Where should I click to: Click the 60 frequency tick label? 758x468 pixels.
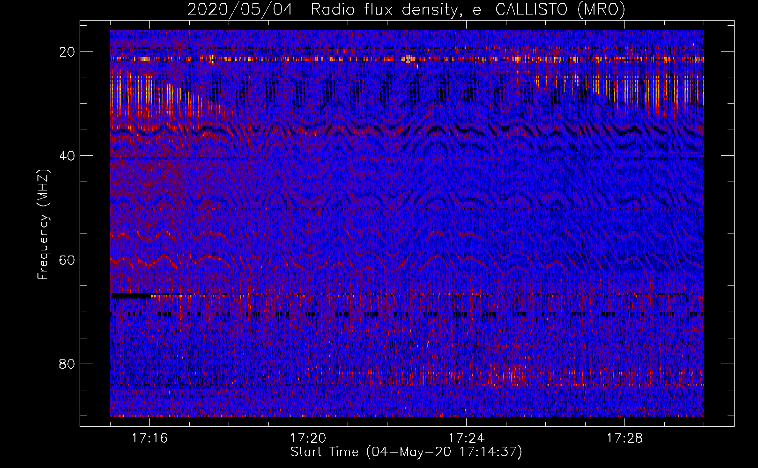pyautogui.click(x=67, y=260)
